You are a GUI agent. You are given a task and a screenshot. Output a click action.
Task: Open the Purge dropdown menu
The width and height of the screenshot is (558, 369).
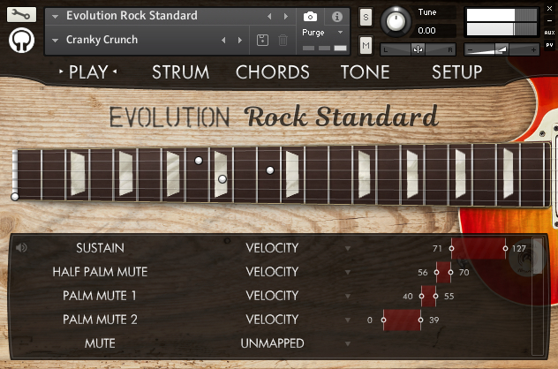coord(322,32)
